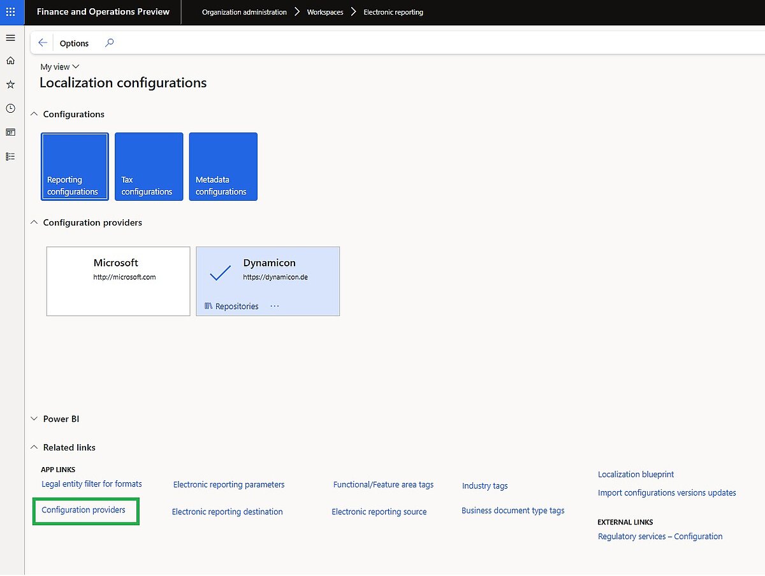Open the My view dropdown
The image size is (765, 576).
[60, 67]
